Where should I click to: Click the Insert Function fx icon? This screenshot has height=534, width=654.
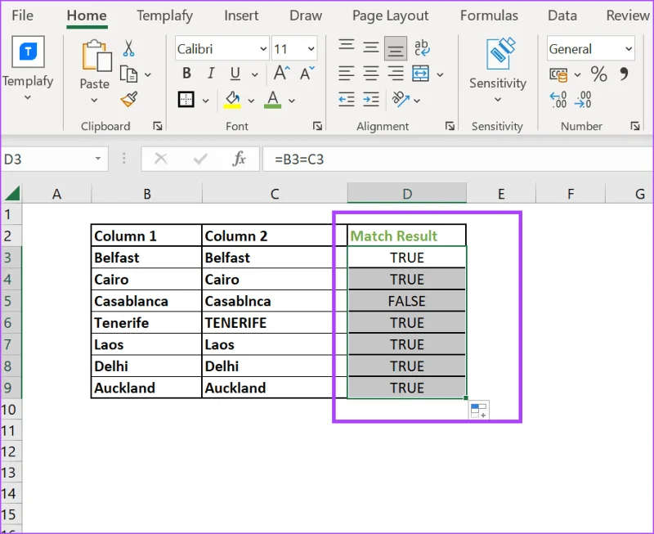pos(239,159)
